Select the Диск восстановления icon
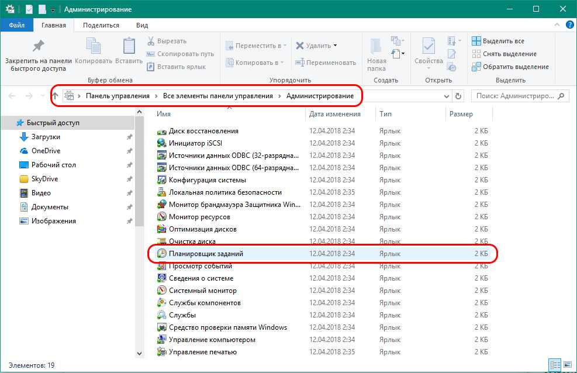 pos(162,132)
